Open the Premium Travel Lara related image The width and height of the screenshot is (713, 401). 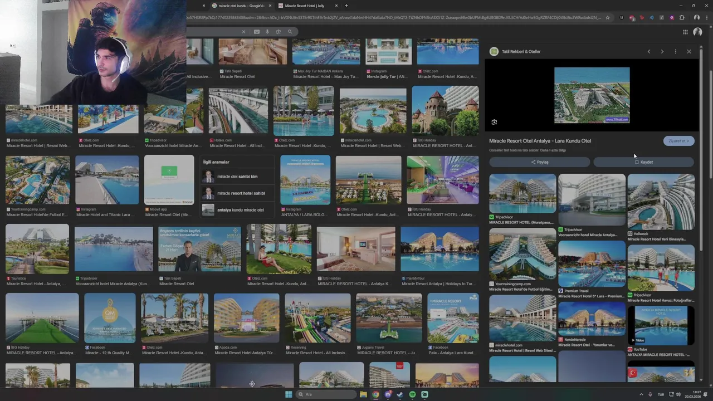pyautogui.click(x=592, y=263)
